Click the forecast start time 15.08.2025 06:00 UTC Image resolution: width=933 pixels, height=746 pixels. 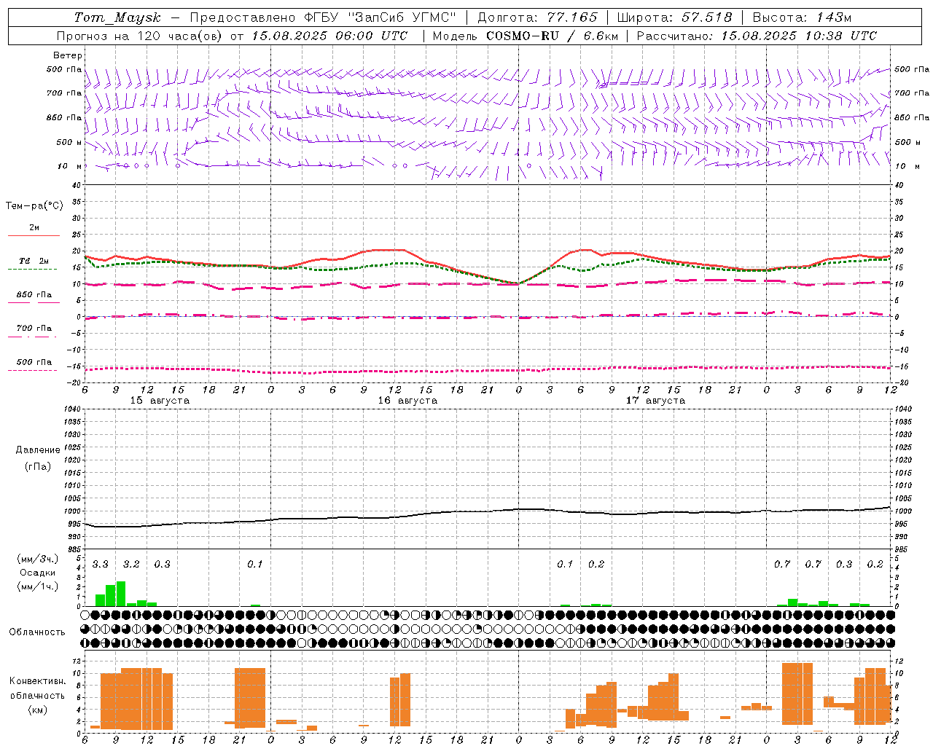[x=329, y=36]
